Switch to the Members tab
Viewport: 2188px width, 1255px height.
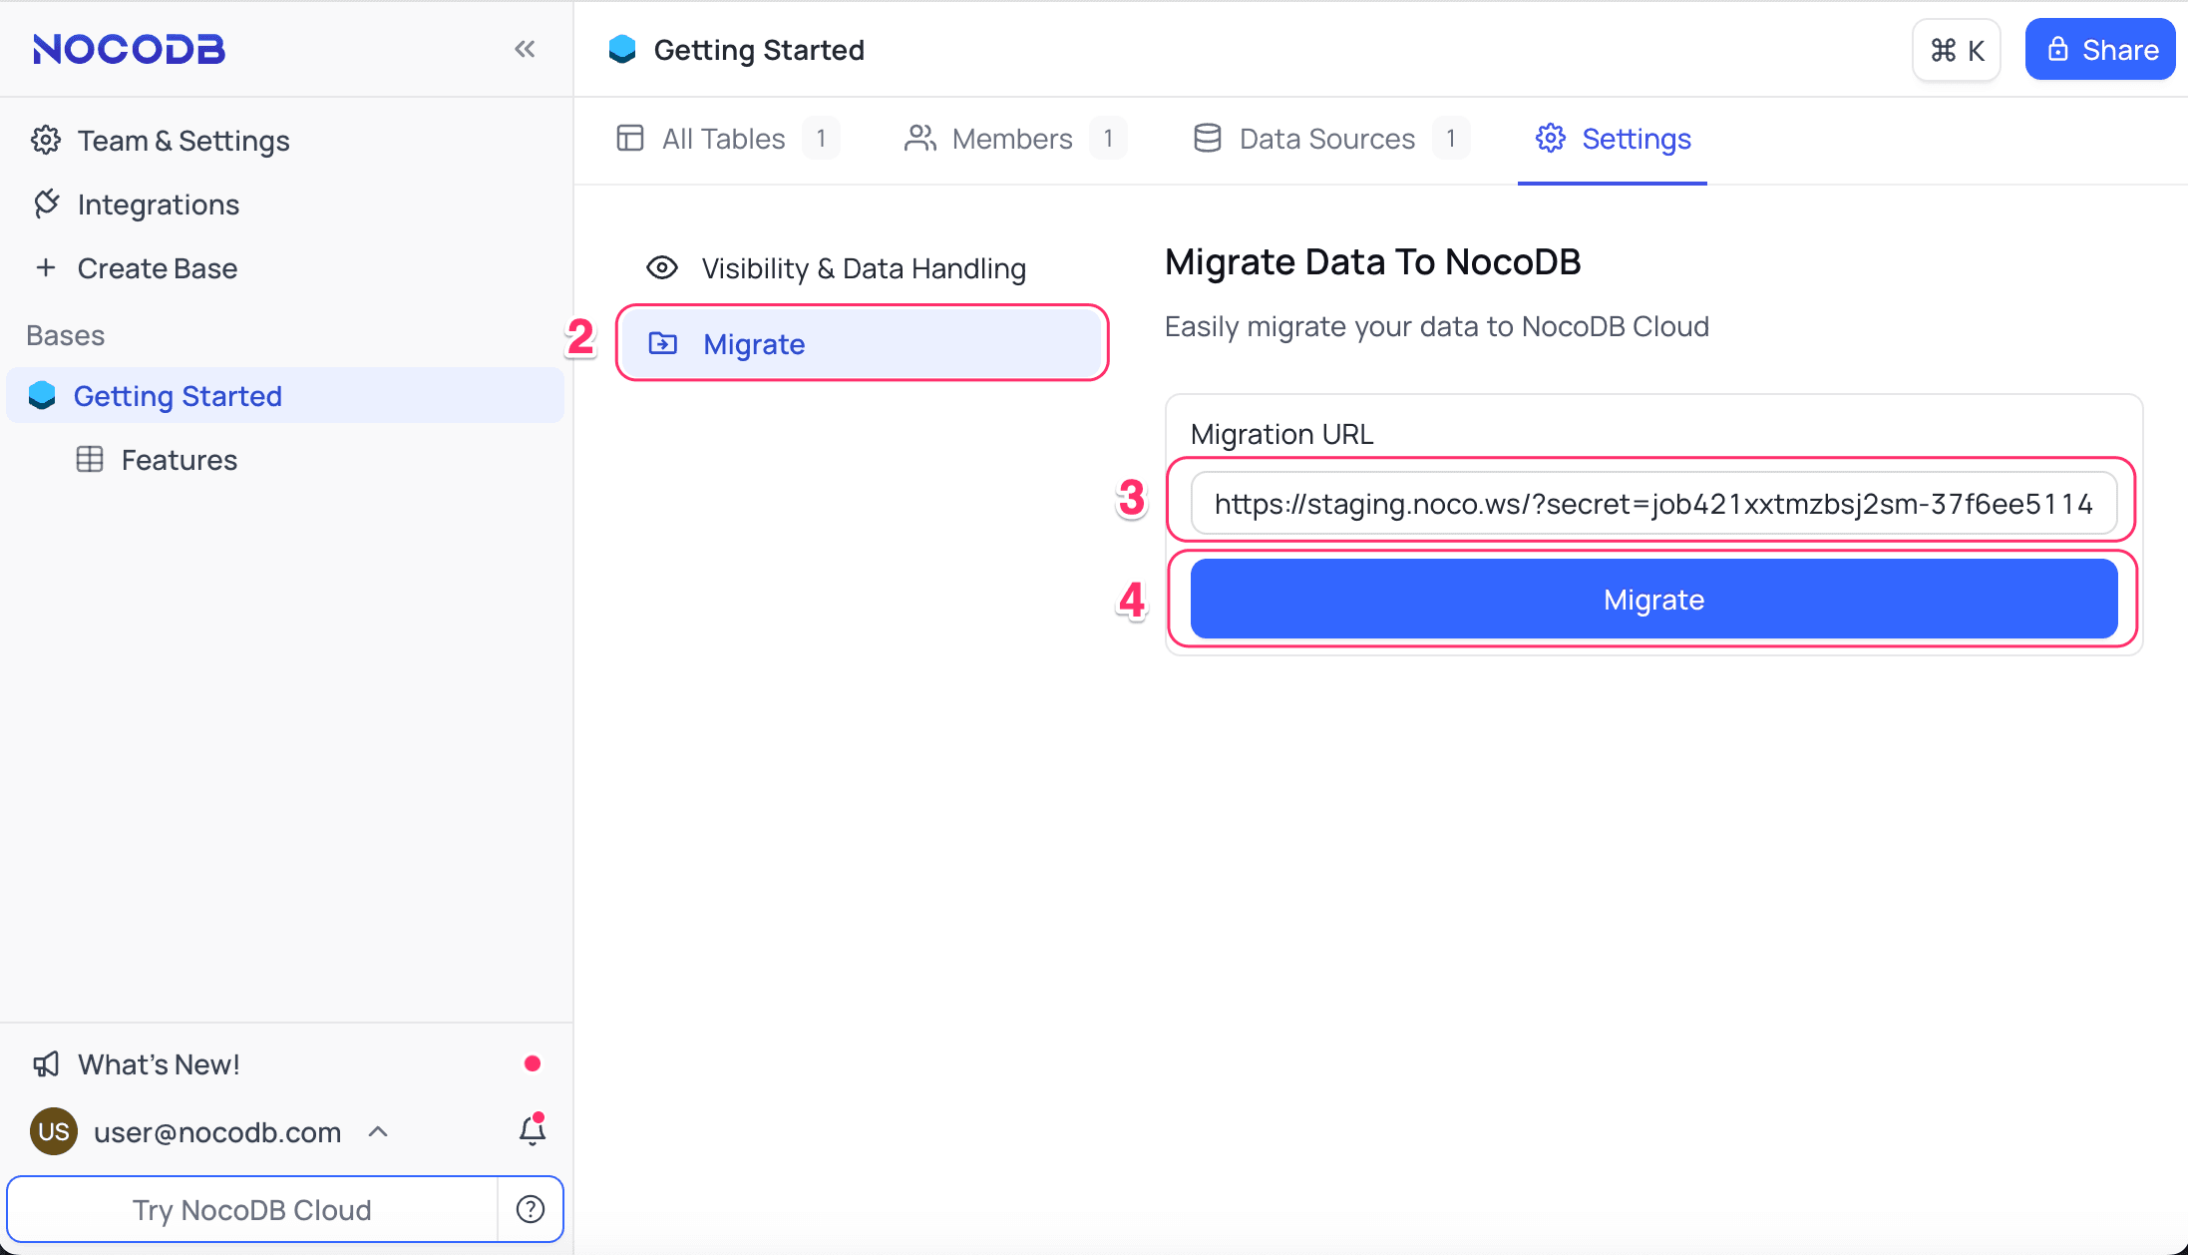[x=1010, y=139]
